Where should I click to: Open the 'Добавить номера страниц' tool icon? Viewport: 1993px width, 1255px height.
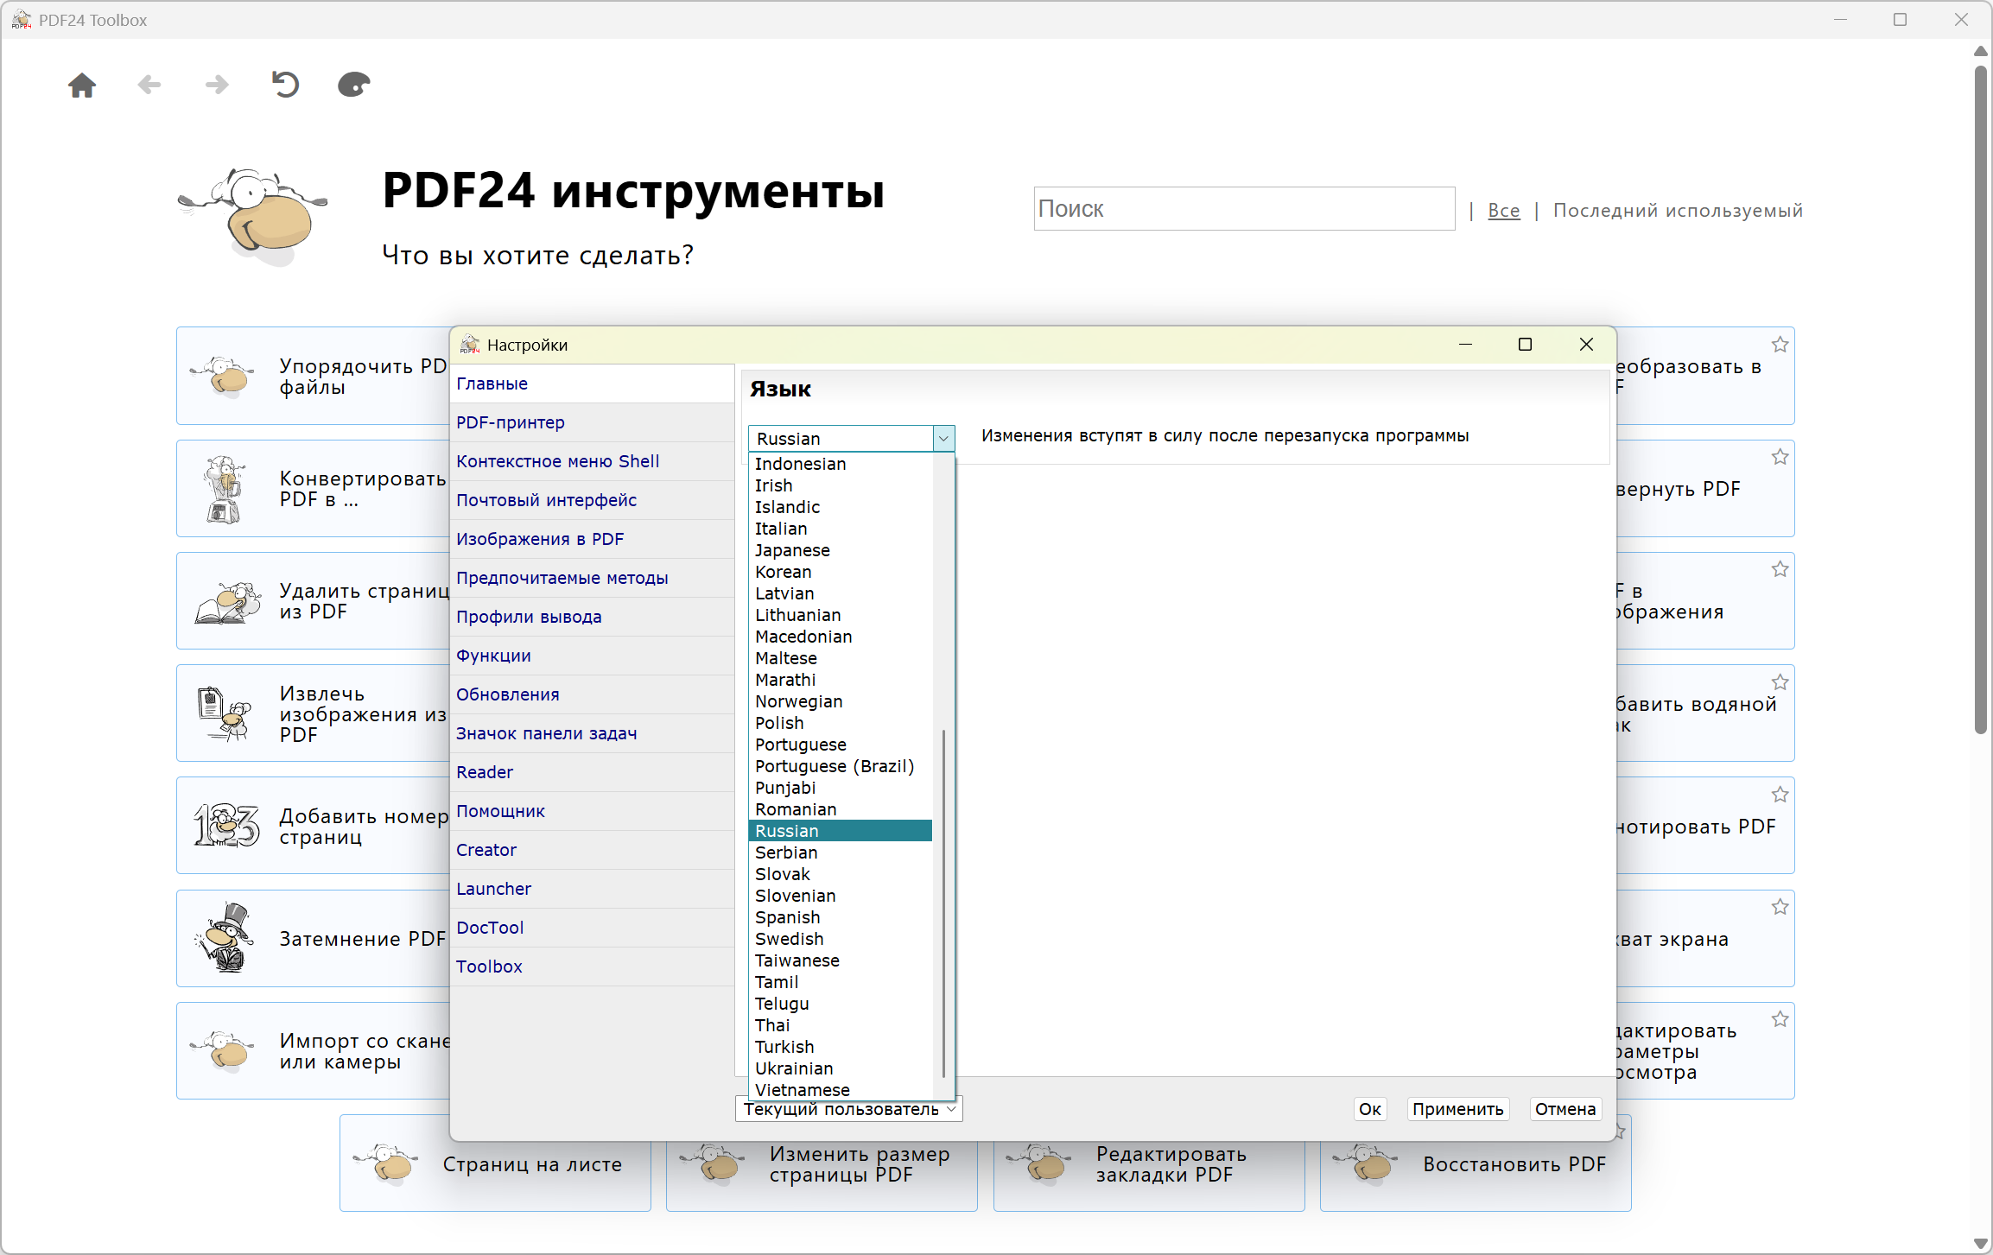point(226,825)
